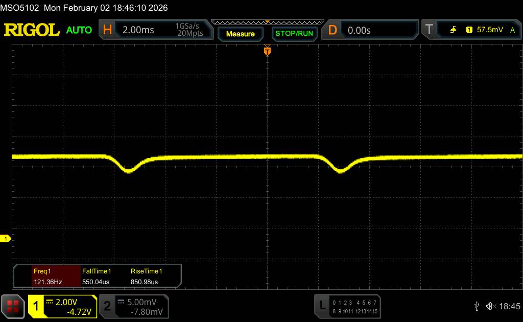Click the waveform memory position bar

point(267,22)
